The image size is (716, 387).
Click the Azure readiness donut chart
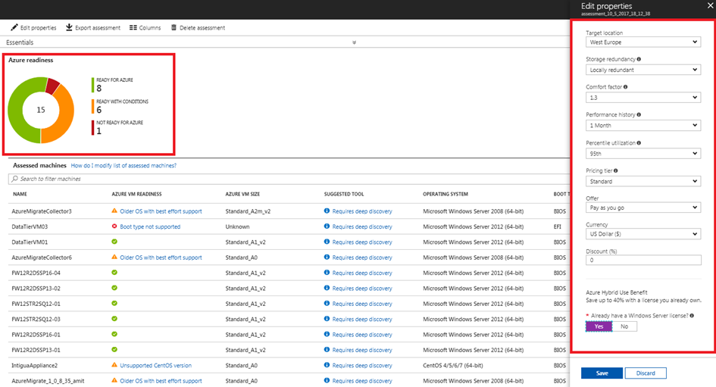click(41, 110)
